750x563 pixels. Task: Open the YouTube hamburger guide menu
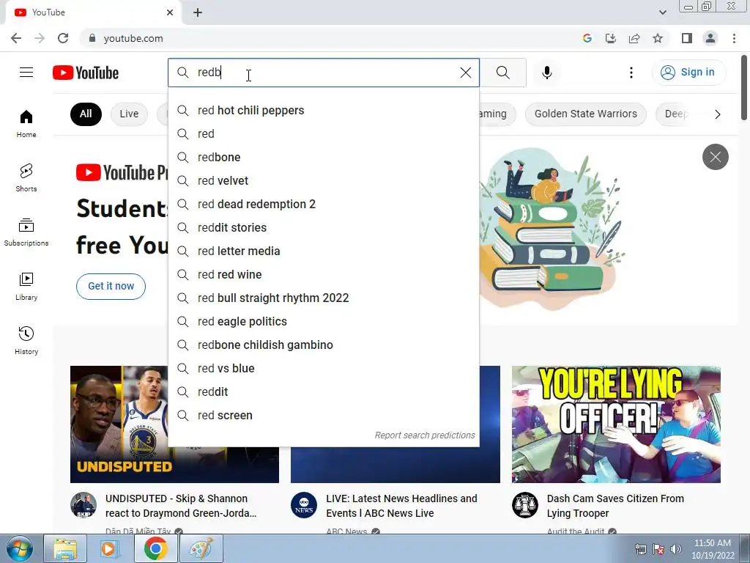pyautogui.click(x=26, y=73)
